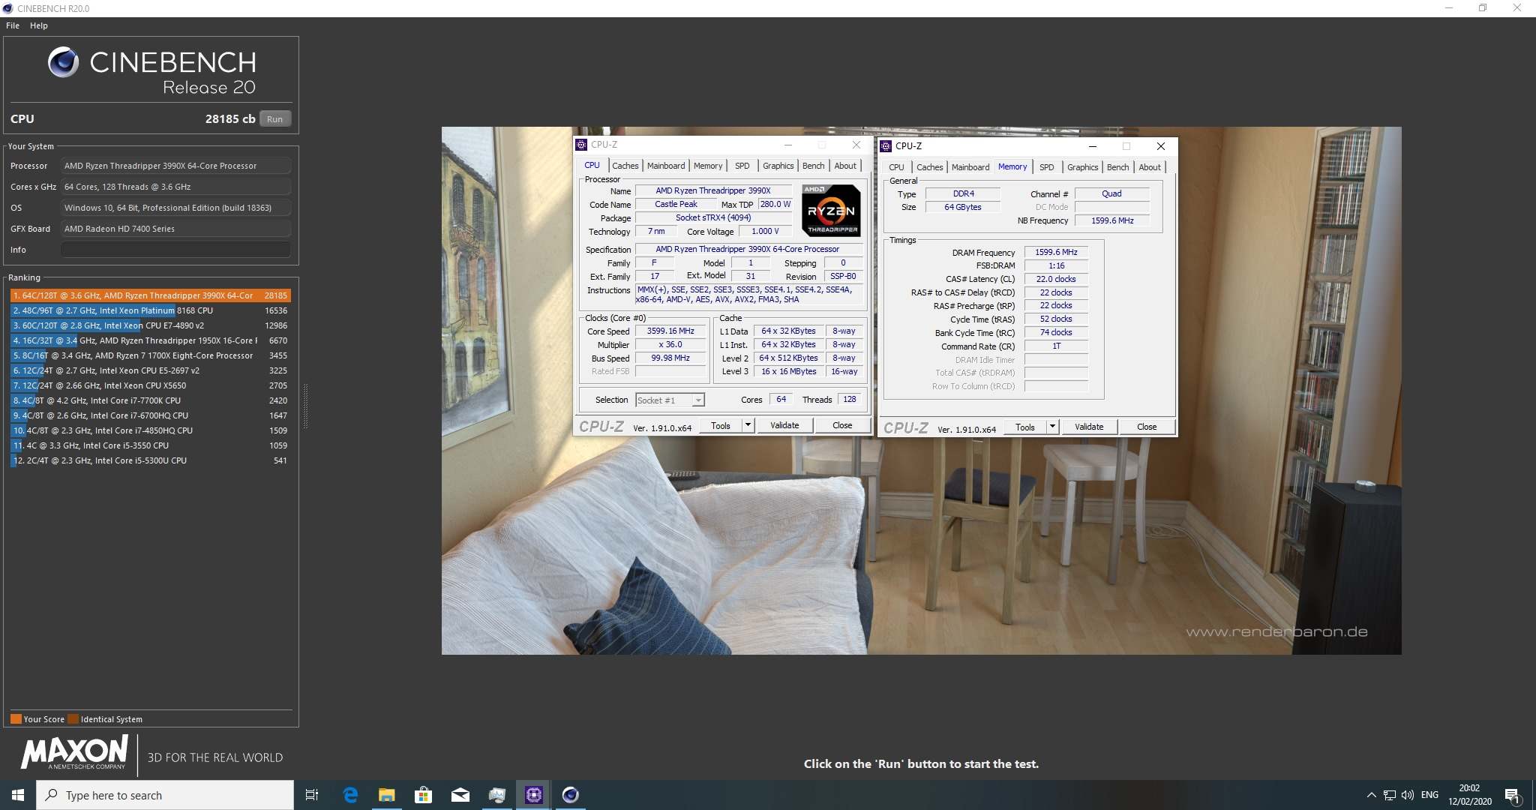Select ranking entry Xeon CPU E7-4890 v2

[x=150, y=325]
